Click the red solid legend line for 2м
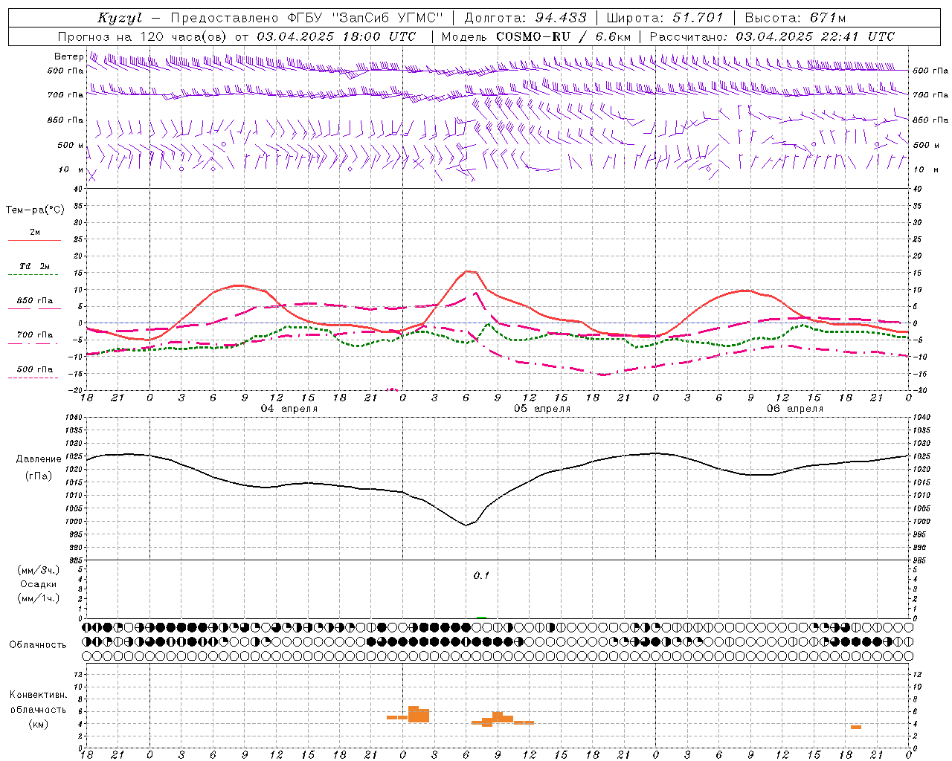The width and height of the screenshot is (952, 761). [x=34, y=241]
